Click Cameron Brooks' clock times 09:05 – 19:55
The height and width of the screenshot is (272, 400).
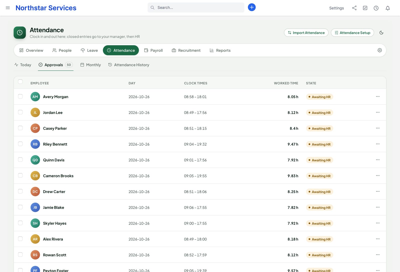195,176
